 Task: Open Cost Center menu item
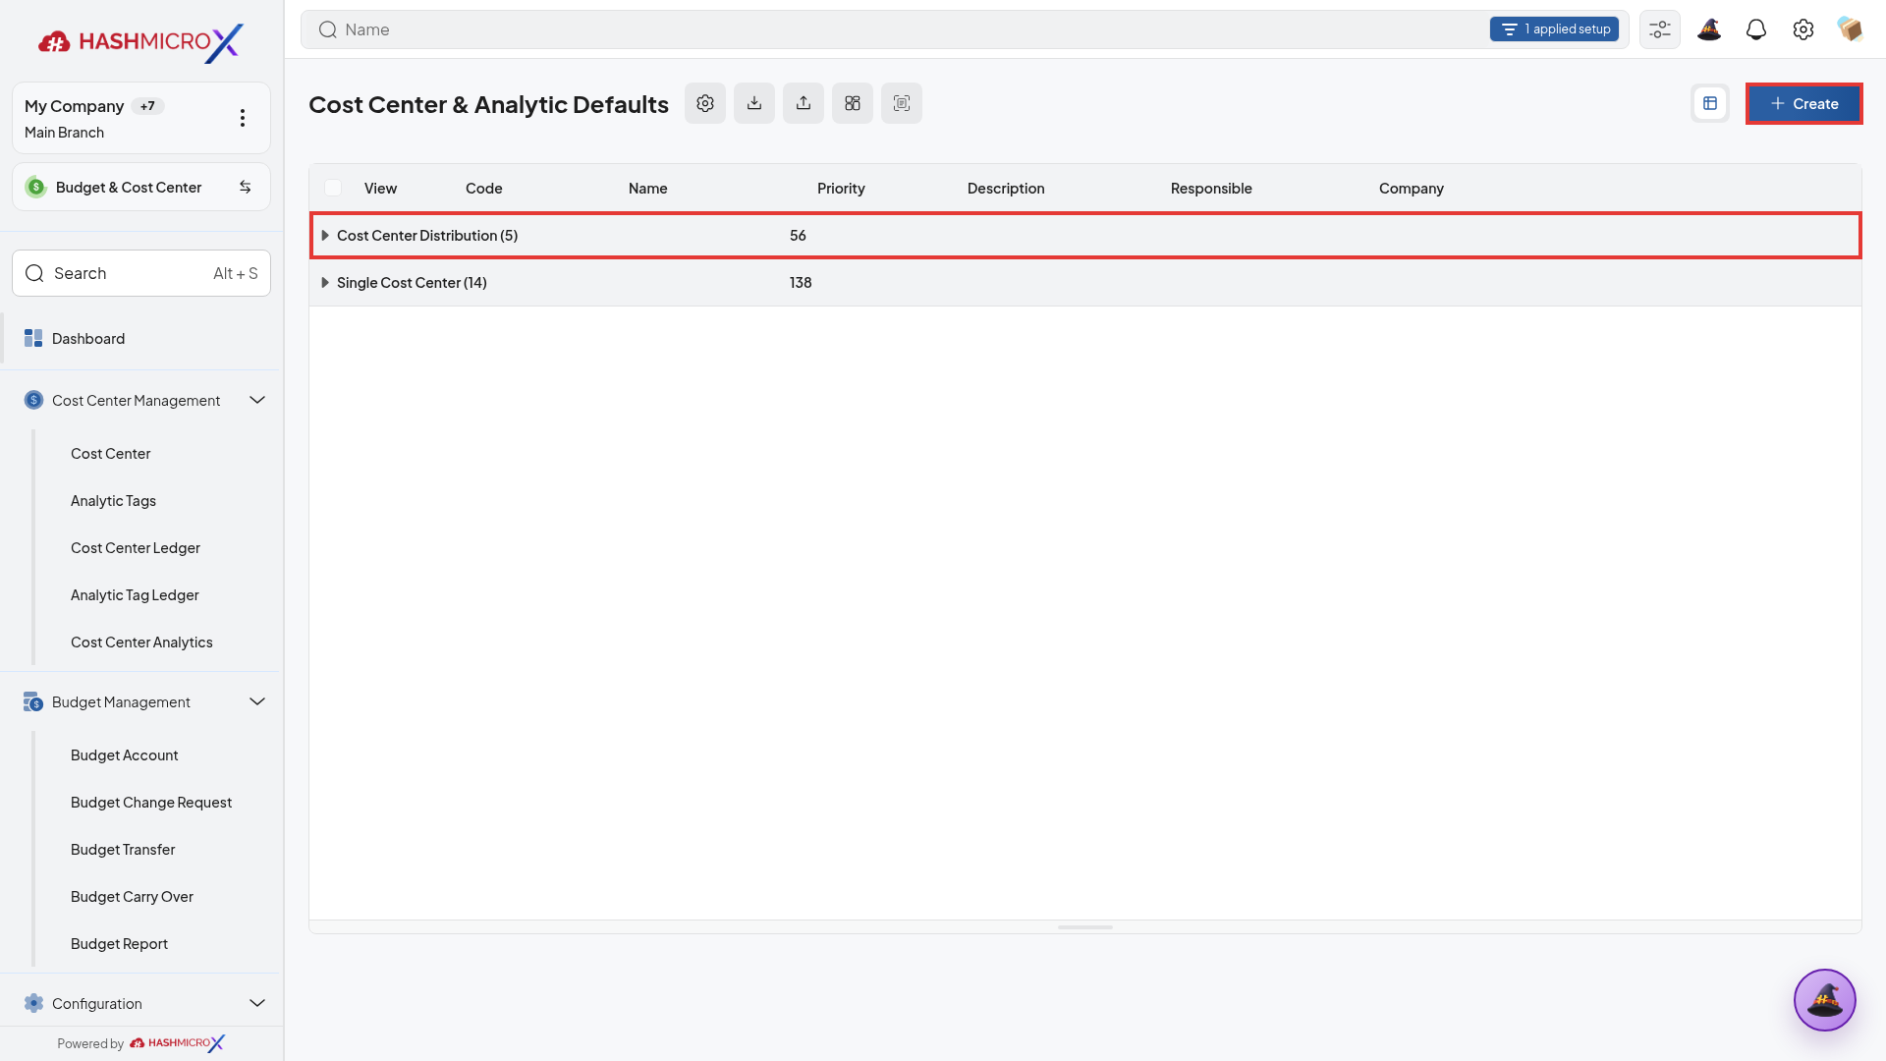tap(110, 454)
